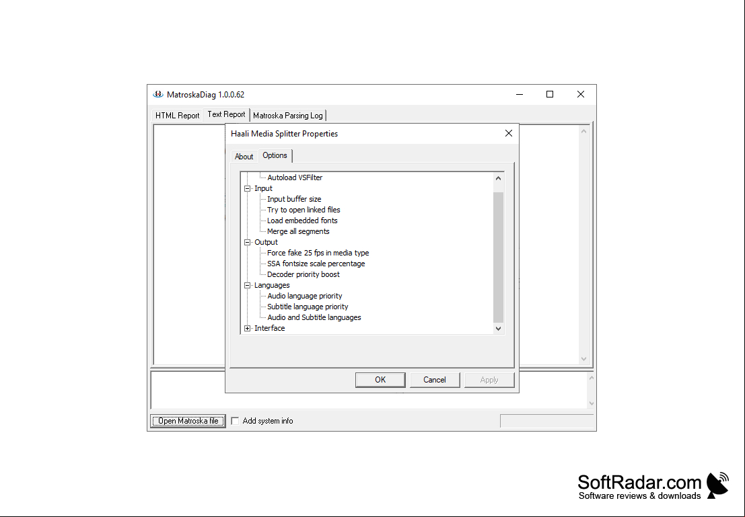Maximize the MatroskaDiag window
This screenshot has width=745, height=517.
click(550, 95)
